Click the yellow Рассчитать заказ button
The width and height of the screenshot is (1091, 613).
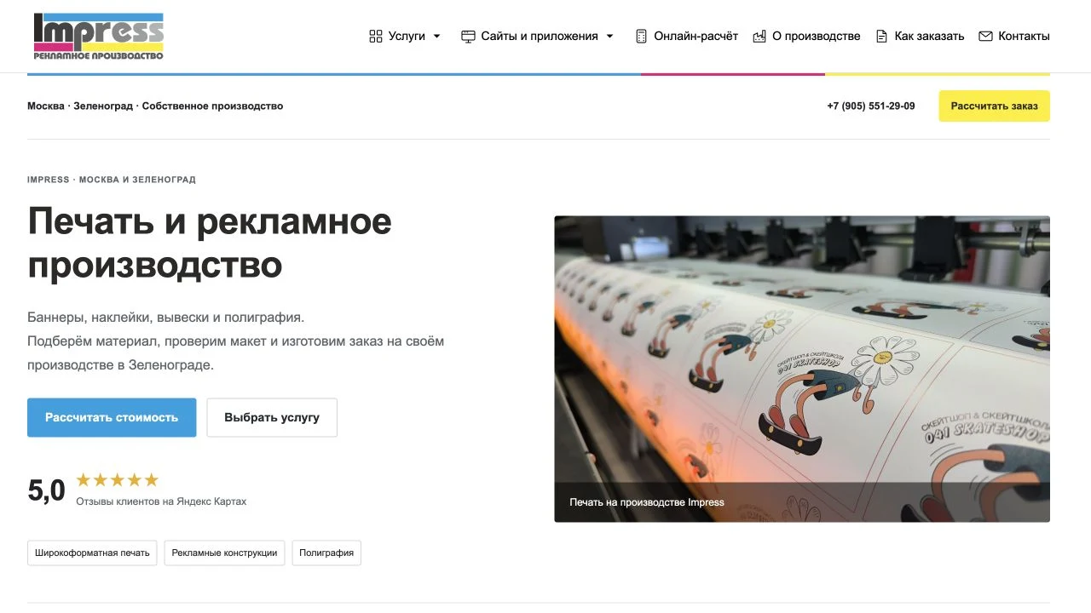point(995,106)
